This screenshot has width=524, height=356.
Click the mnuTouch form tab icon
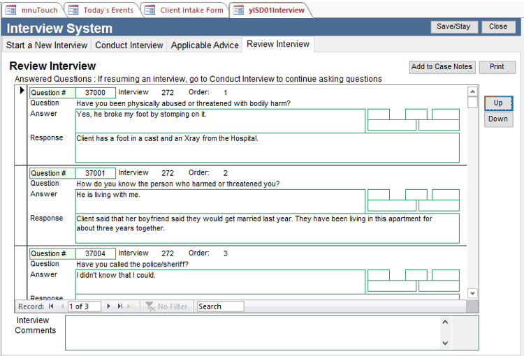point(11,10)
